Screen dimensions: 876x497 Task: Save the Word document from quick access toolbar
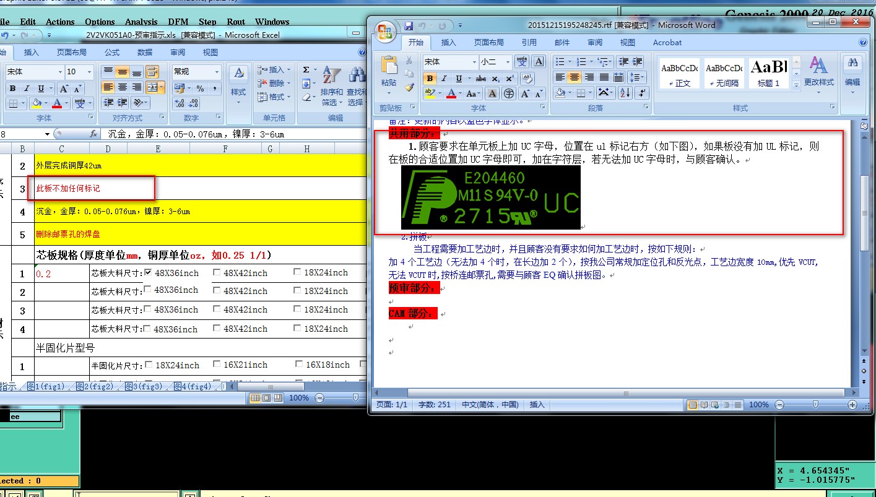(409, 25)
